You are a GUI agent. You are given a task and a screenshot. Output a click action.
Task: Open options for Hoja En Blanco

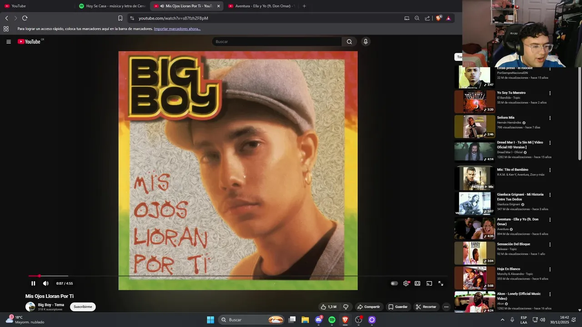550,269
